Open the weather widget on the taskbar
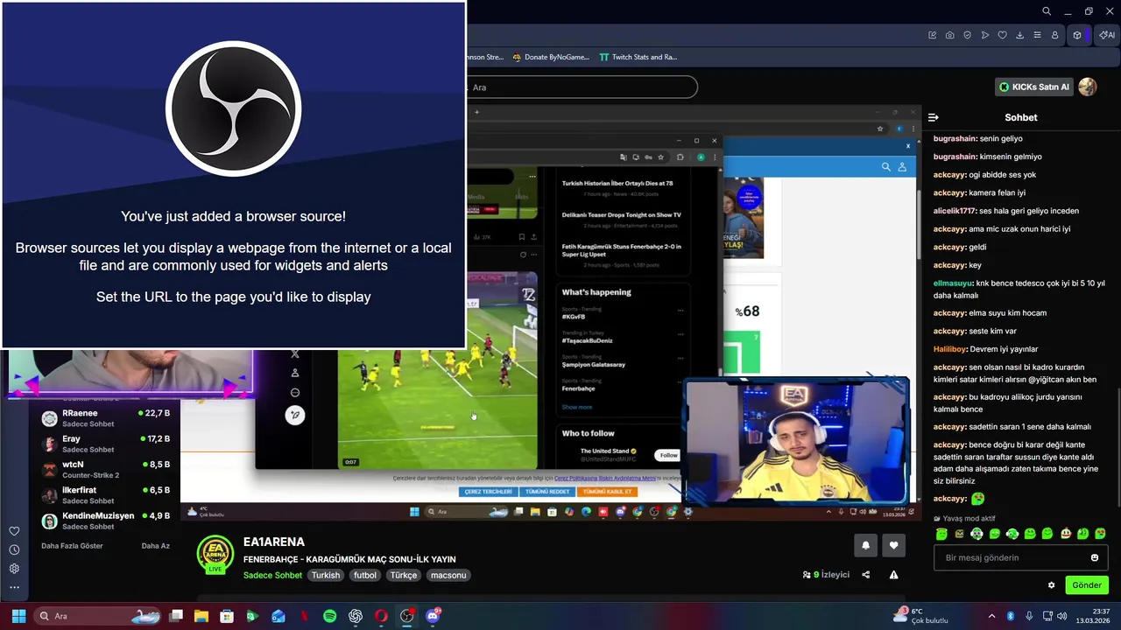Screen dimensions: 1121x630 click(x=920, y=616)
